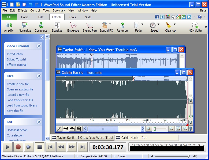This screenshot has height=160, width=209.
Task: Click the Undo arrow in title bar
Action: click(31, 5)
